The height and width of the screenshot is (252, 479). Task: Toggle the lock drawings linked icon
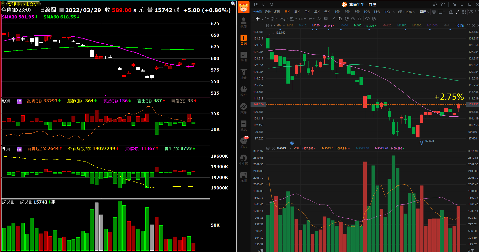tap(347, 19)
